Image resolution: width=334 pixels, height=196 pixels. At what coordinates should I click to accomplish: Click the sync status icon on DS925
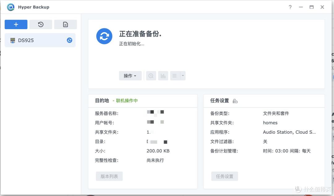70,40
